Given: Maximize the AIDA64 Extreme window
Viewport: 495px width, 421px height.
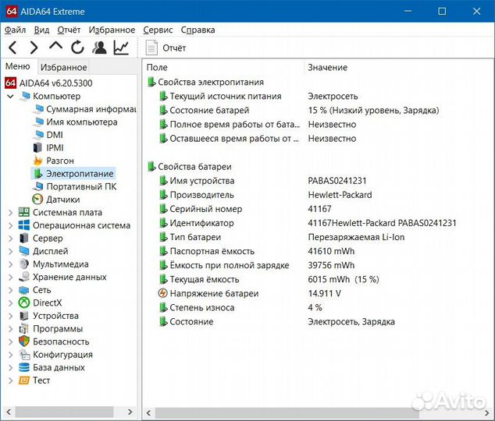Looking at the screenshot, I should click(442, 12).
